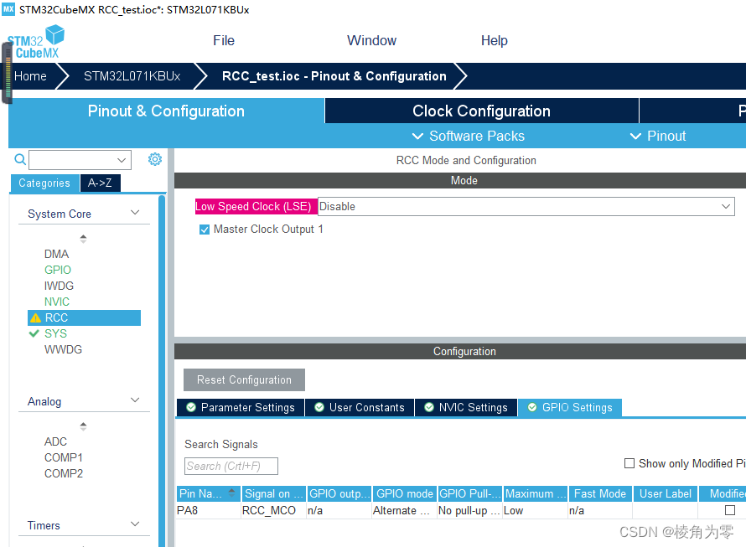The image size is (746, 547).
Task: Select the A->Z tab
Action: coord(100,183)
